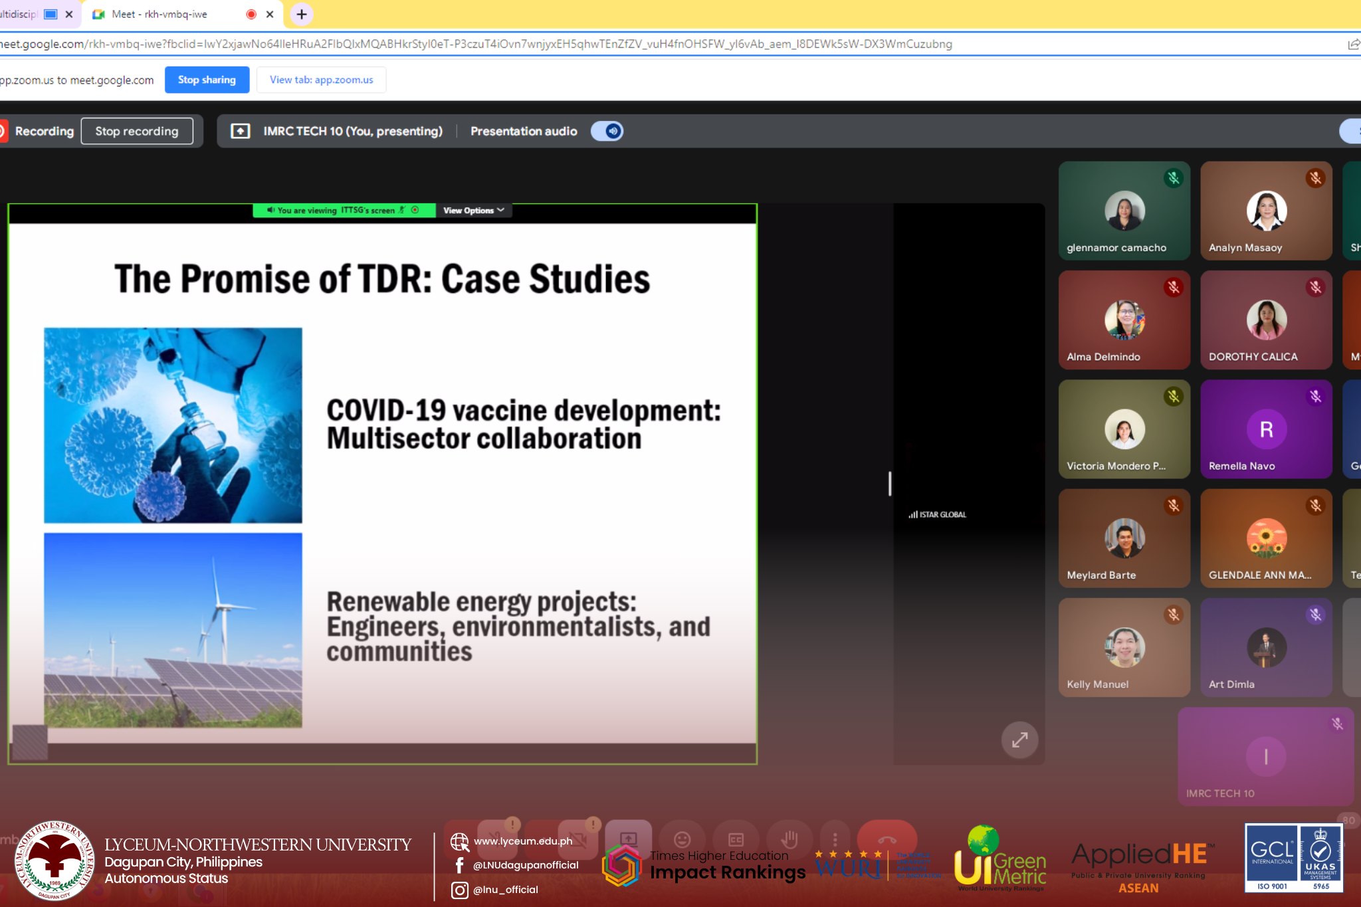The width and height of the screenshot is (1361, 907).
Task: Select Alma Delmindo participant tile
Action: pos(1124,320)
